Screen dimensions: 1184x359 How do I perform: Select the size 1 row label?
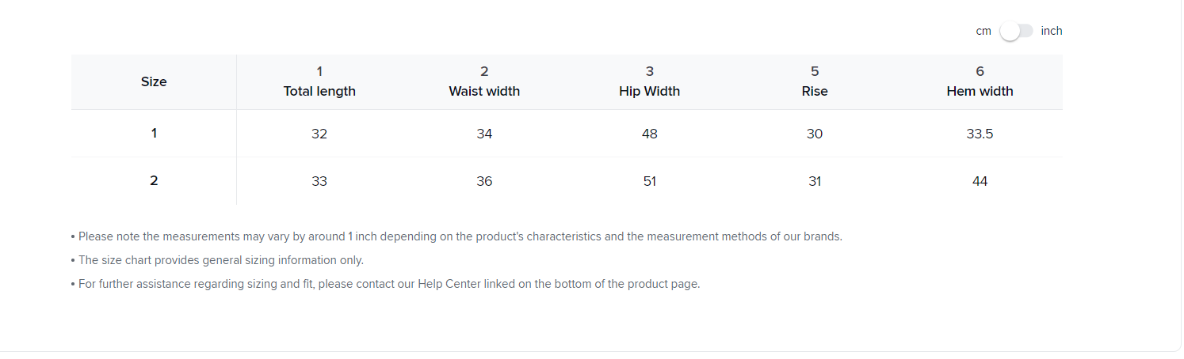[154, 133]
